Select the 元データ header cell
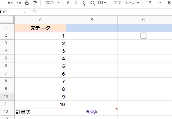This screenshot has height=119, width=172. (40, 28)
